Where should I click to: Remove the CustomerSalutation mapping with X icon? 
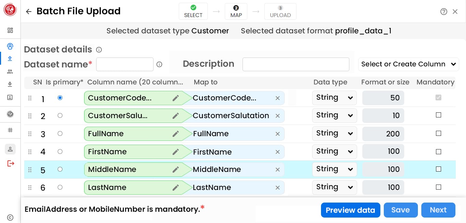277,116
